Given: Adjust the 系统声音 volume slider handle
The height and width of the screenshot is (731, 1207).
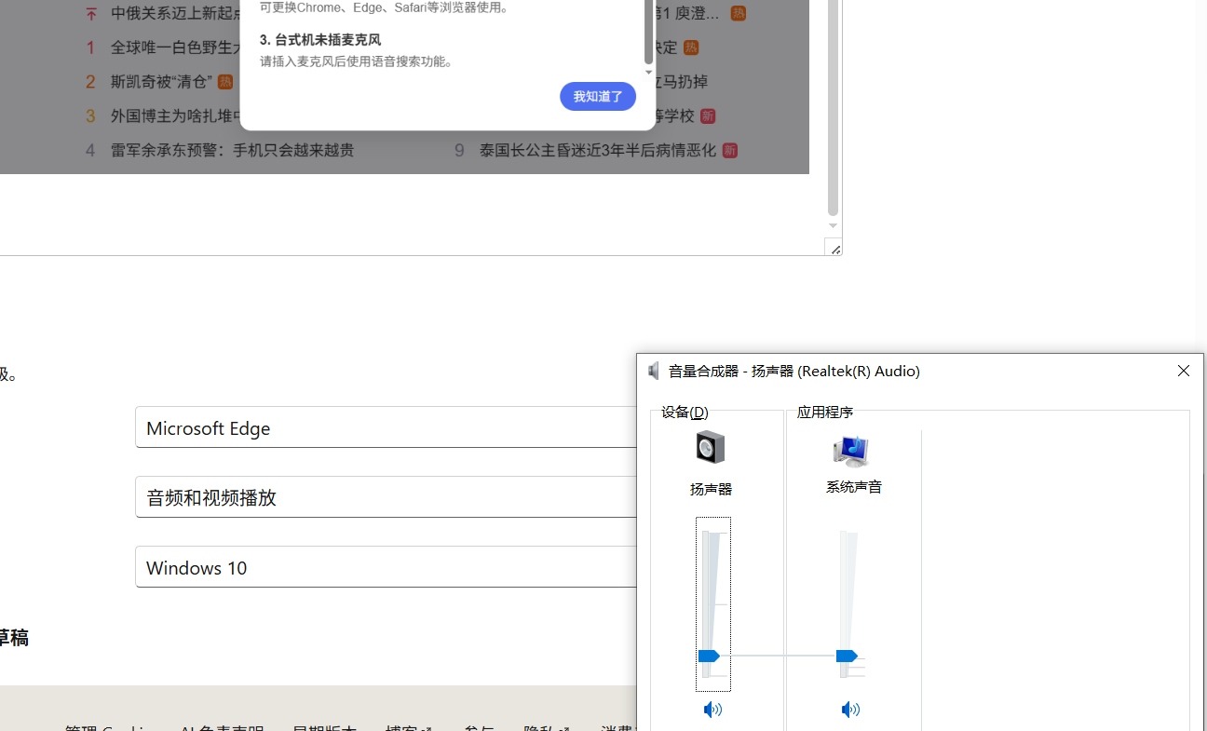Looking at the screenshot, I should [x=847, y=656].
